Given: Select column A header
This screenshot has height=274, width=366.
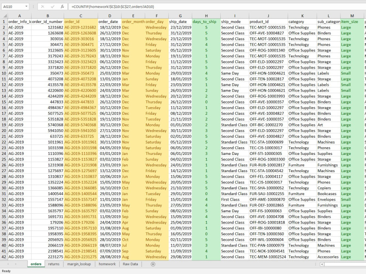Looking at the screenshot, I should (x=19, y=16).
